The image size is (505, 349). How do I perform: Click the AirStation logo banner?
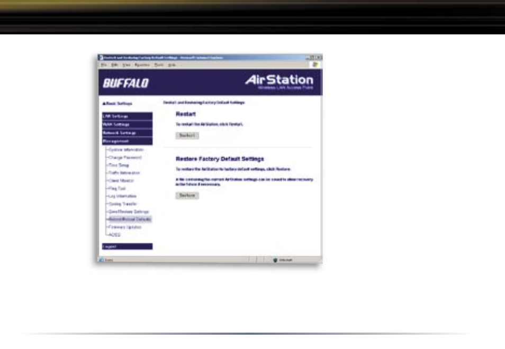279,82
